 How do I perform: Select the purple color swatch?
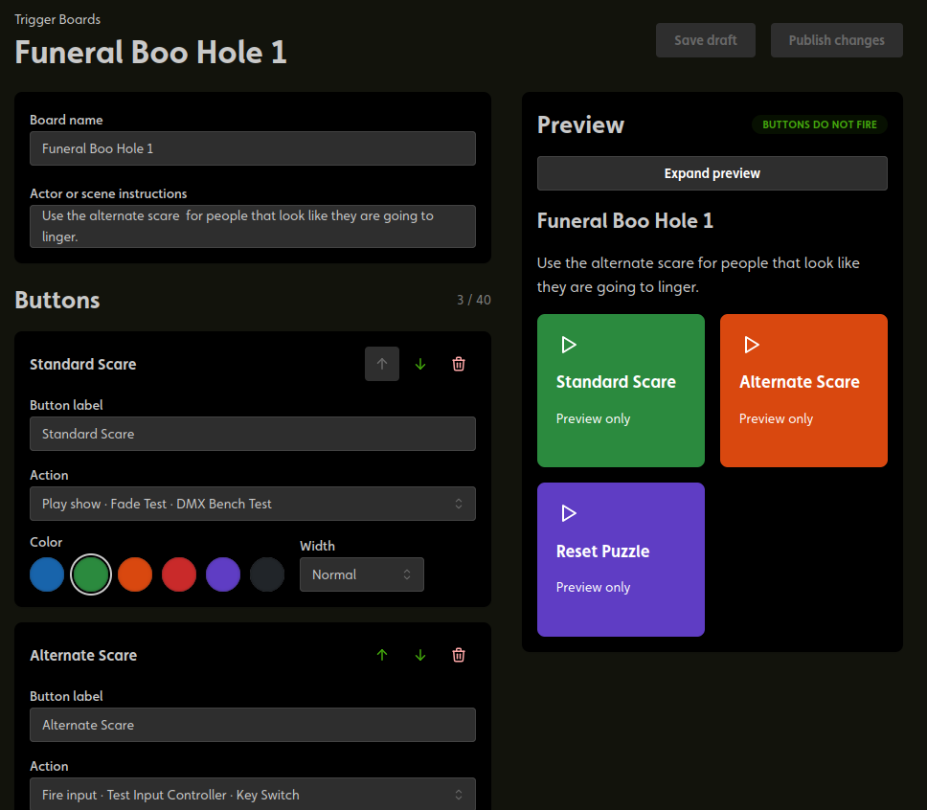click(223, 574)
